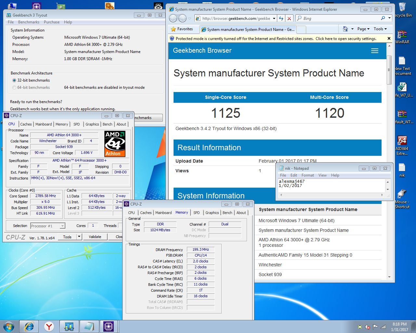416x333 pixels.
Task: Click the IE refresh button
Action: (x=281, y=19)
